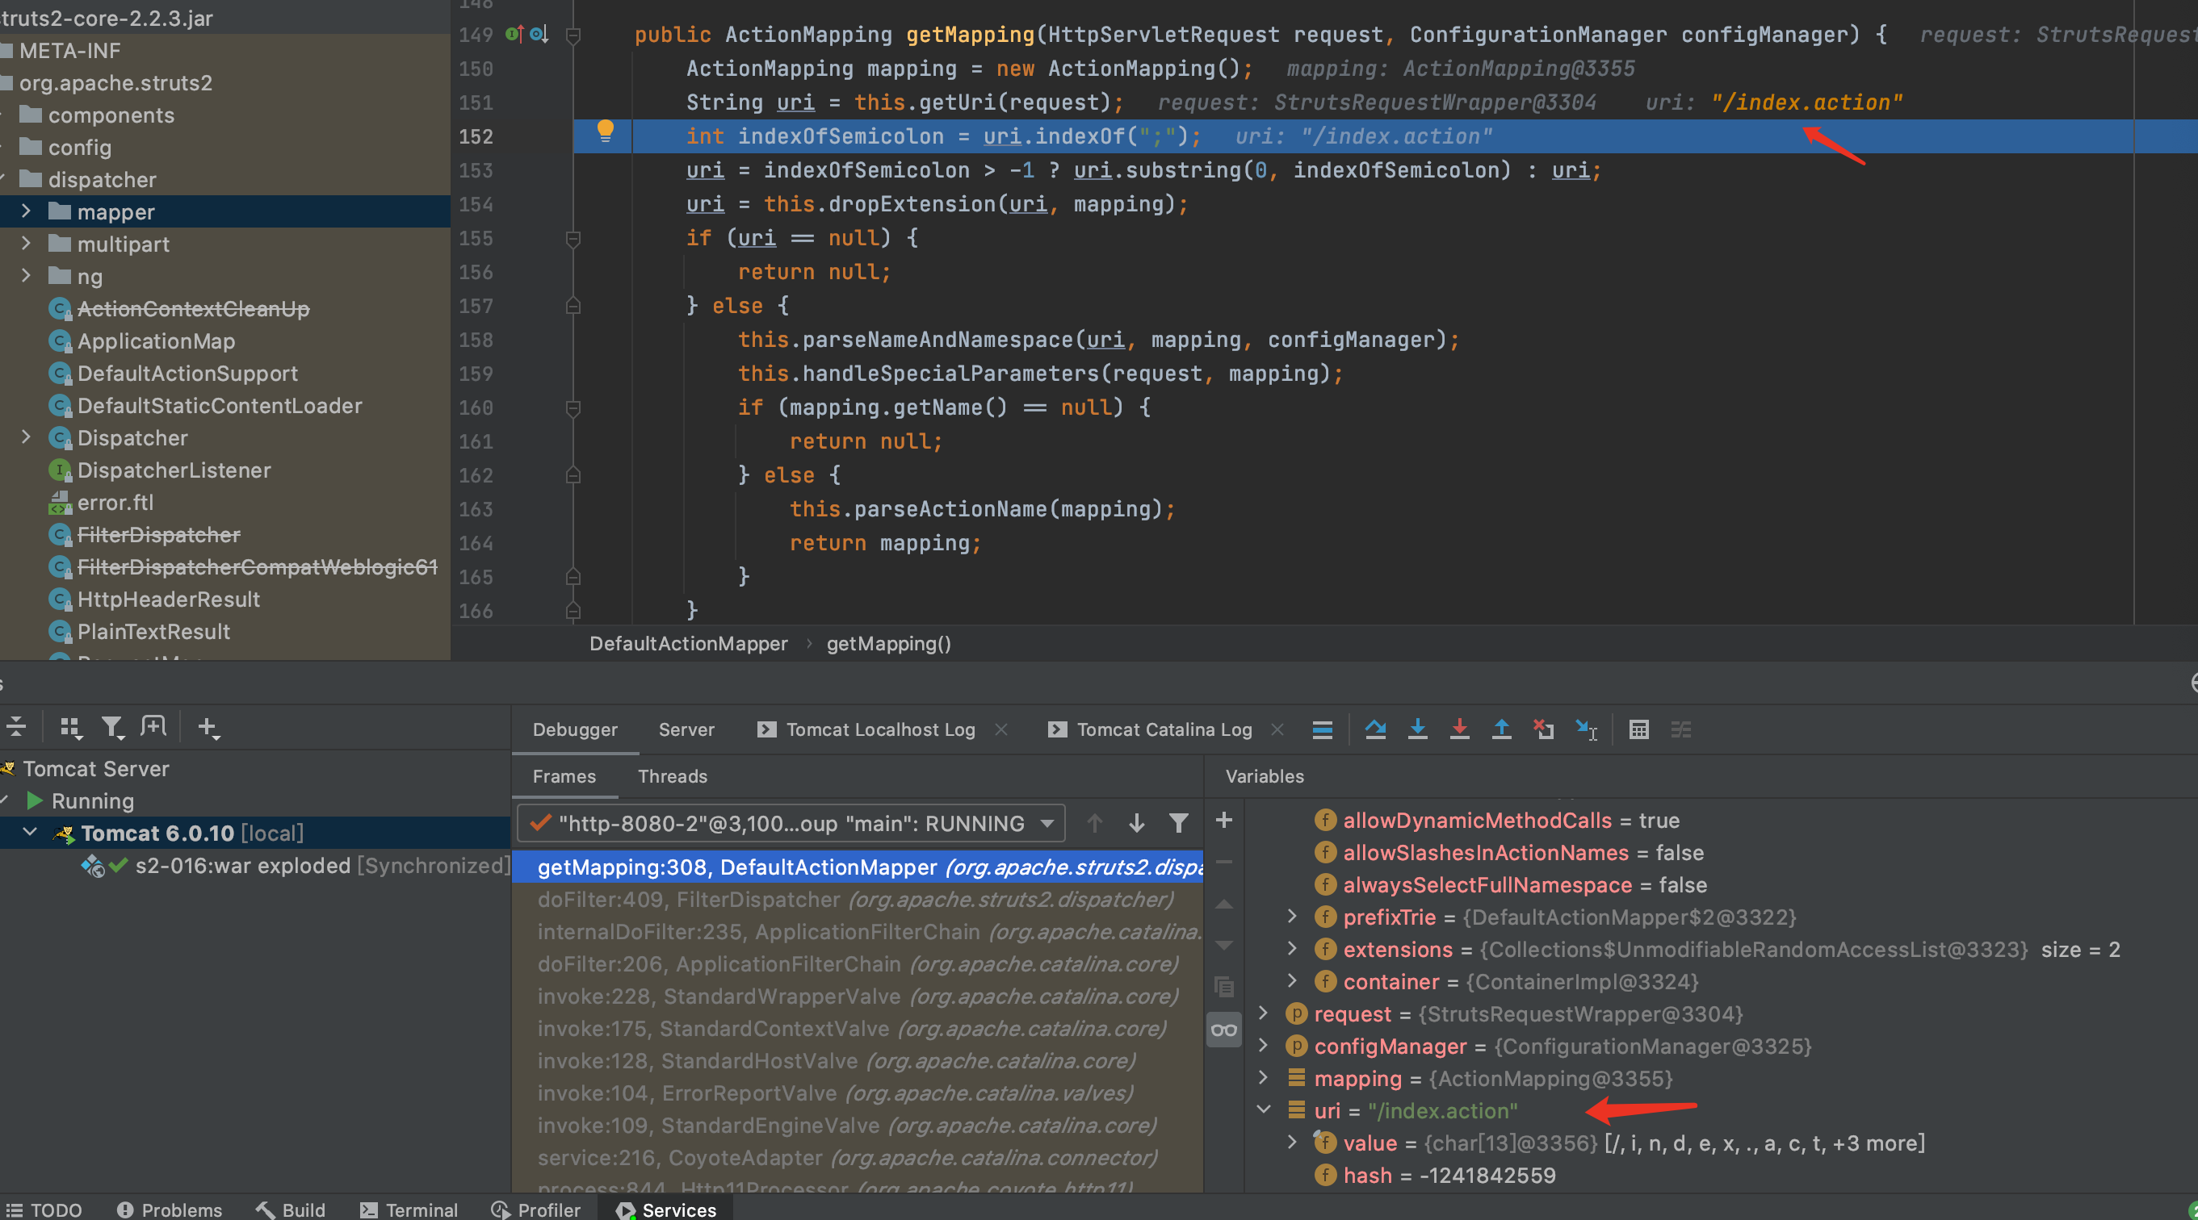The height and width of the screenshot is (1220, 2198).
Task: Switch to the Threads tab
Action: tap(673, 777)
